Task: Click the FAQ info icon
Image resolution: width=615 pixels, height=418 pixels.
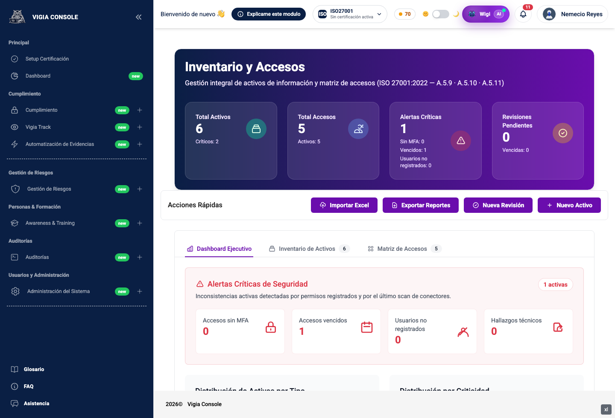Action: pyautogui.click(x=15, y=386)
